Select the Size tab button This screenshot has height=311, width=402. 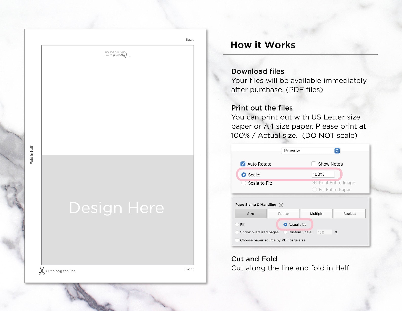(251, 214)
